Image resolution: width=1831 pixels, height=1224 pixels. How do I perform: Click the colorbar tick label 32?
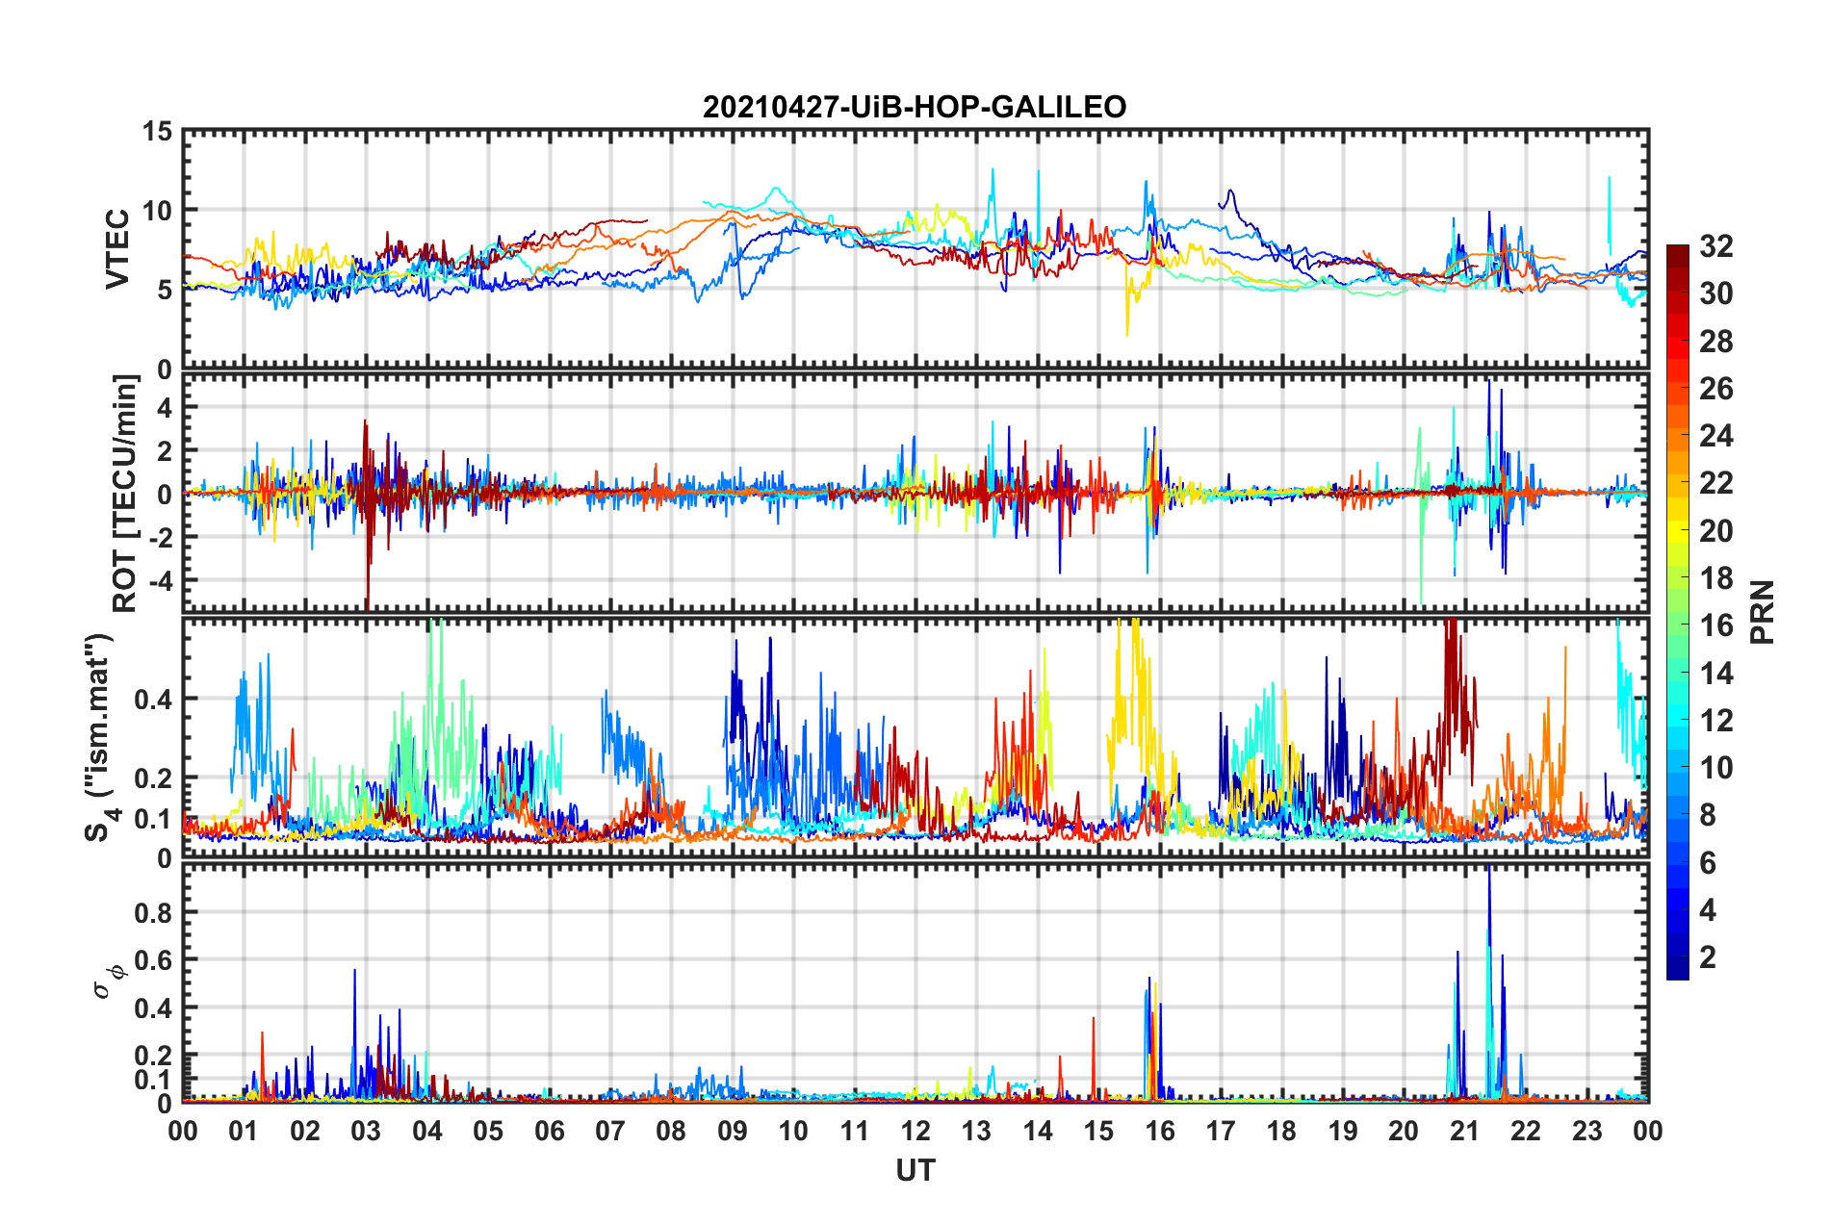pyautogui.click(x=1716, y=246)
